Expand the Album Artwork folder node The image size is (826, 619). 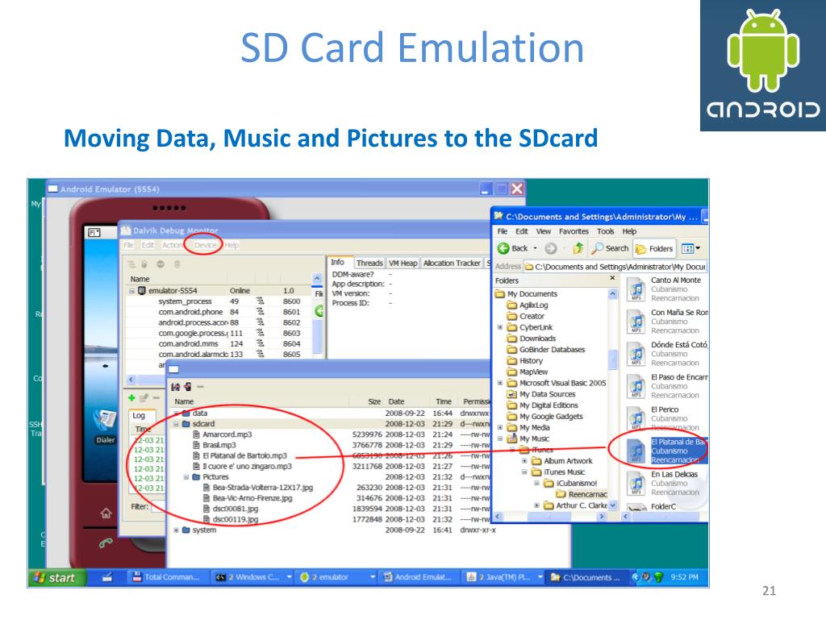click(524, 460)
